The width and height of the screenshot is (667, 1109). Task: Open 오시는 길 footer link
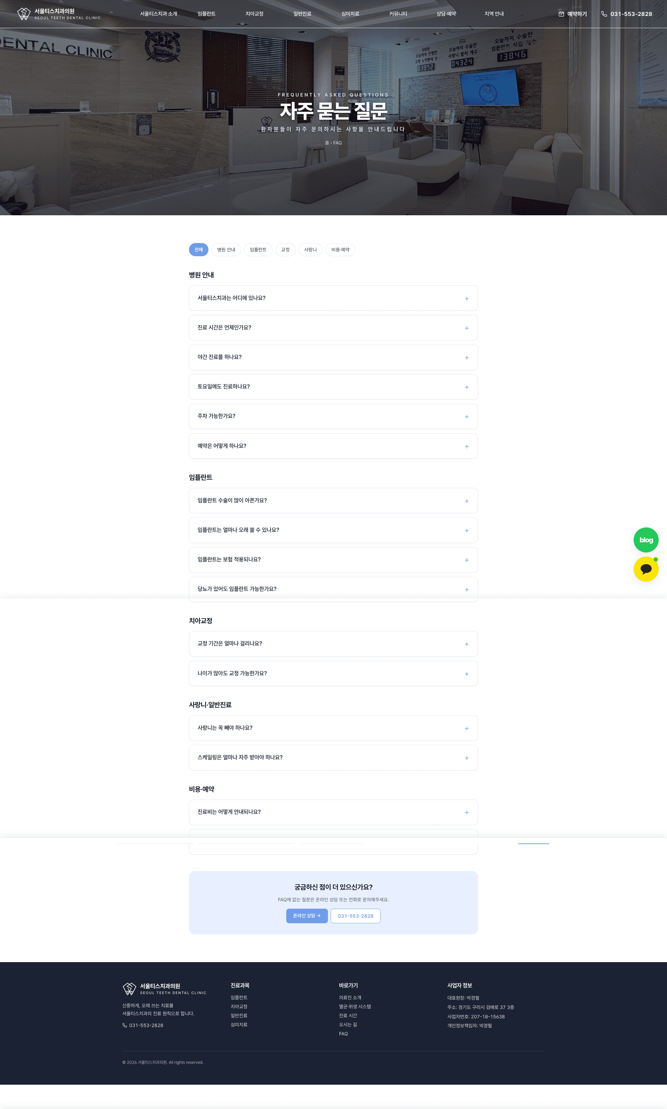click(348, 1025)
